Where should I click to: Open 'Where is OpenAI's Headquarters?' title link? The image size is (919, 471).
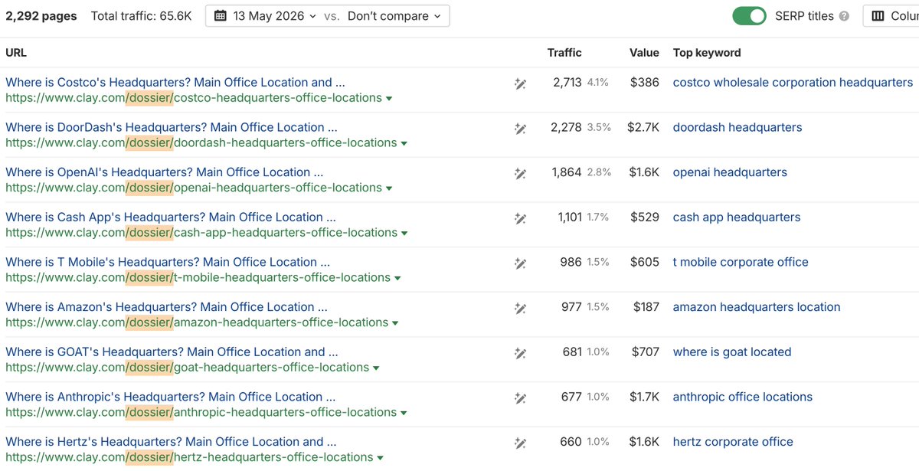165,172
